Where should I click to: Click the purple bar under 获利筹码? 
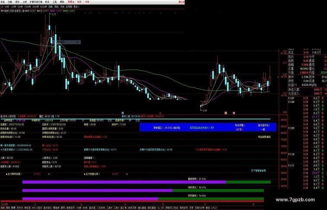[x=90, y=199]
